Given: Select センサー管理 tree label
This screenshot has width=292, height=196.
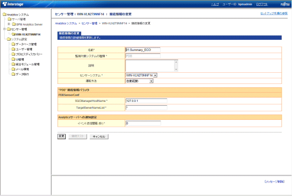Looking at the screenshot, I should (19, 29).
